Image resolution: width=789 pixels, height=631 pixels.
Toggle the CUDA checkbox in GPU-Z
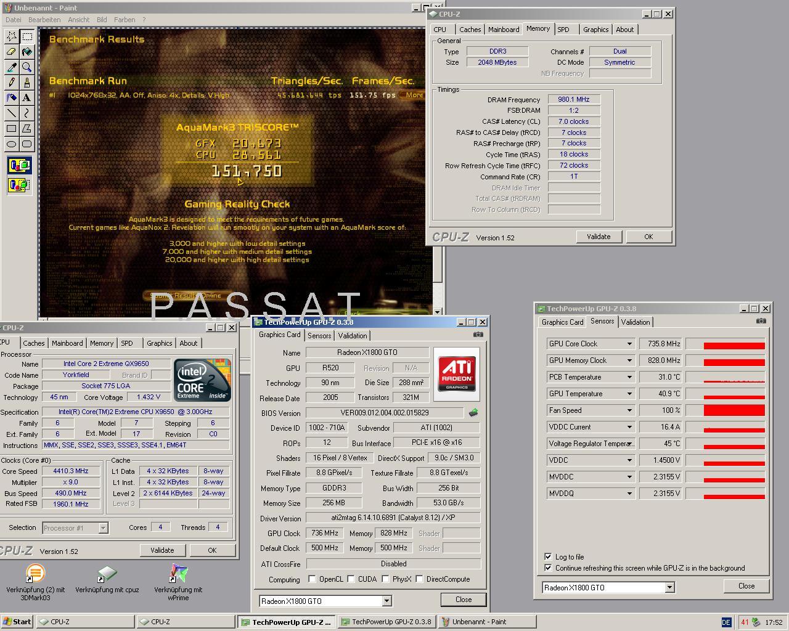[x=351, y=579]
